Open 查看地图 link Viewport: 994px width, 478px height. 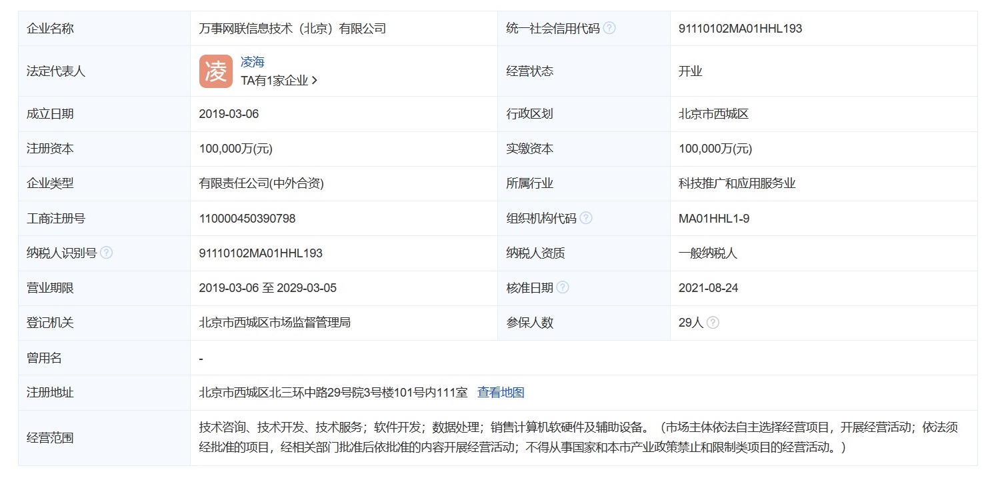(501, 393)
